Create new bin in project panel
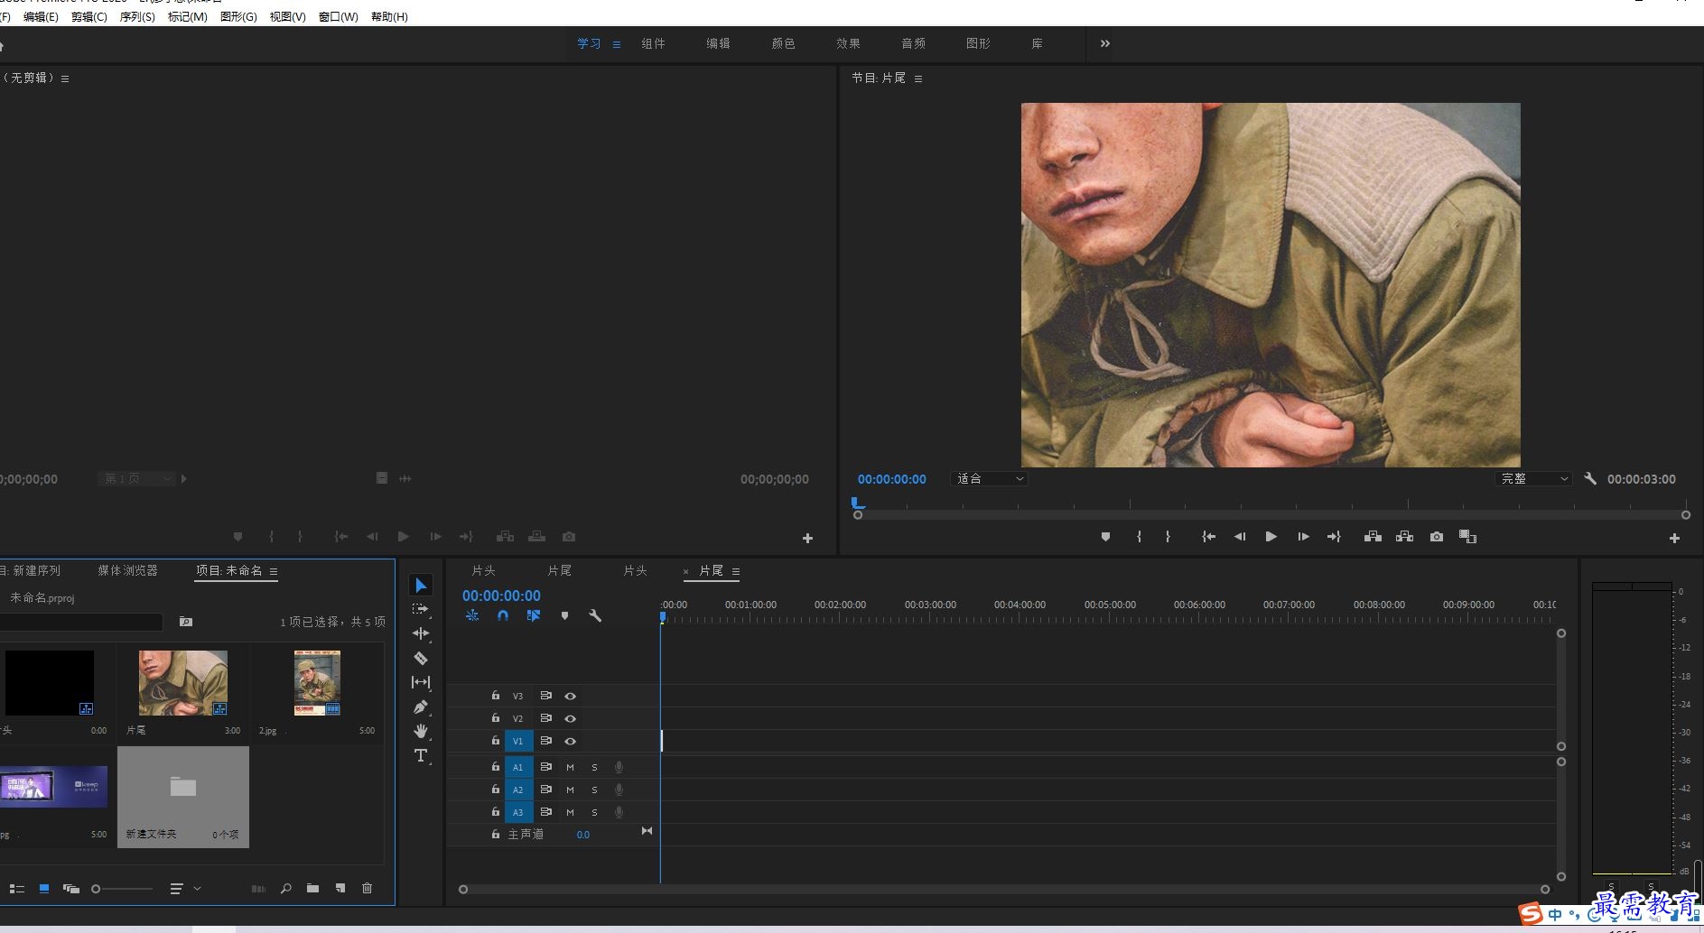The width and height of the screenshot is (1704, 933). pos(312,889)
